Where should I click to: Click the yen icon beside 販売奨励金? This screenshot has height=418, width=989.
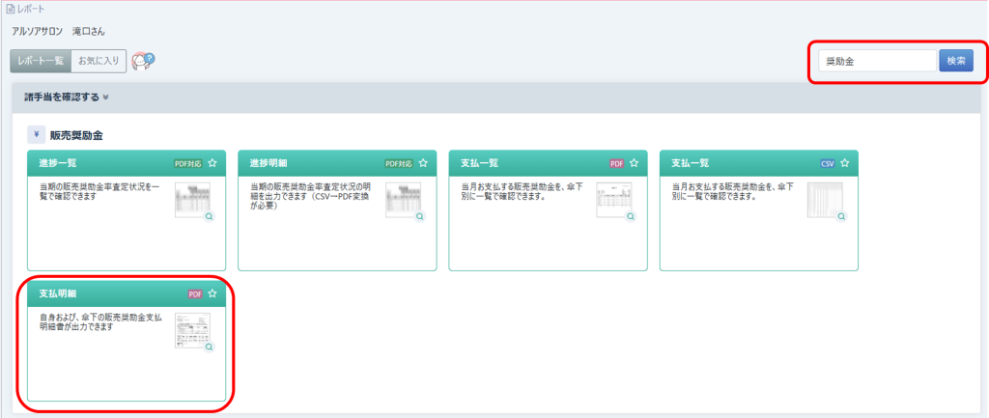click(x=36, y=135)
